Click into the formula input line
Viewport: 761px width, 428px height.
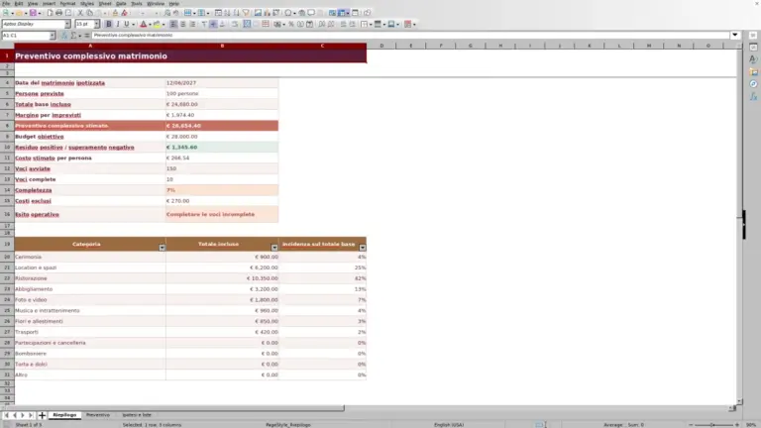pyautogui.click(x=410, y=35)
